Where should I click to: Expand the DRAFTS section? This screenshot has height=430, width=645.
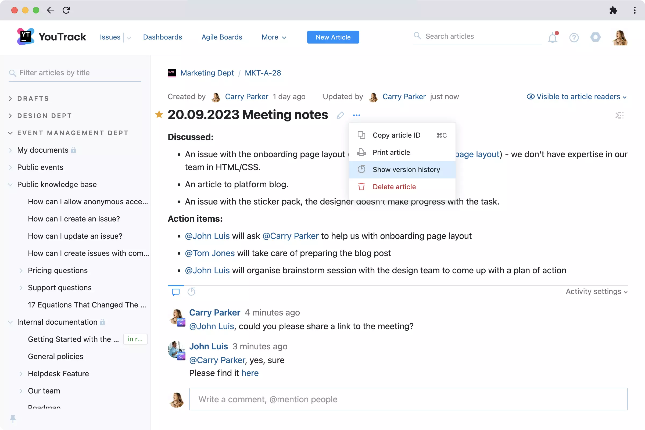[x=10, y=98]
